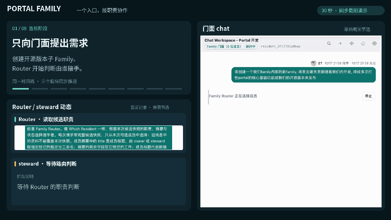The image size is (391, 220).
Task: Click the 01 / 09 当前阶段 label
Action: (x=30, y=28)
